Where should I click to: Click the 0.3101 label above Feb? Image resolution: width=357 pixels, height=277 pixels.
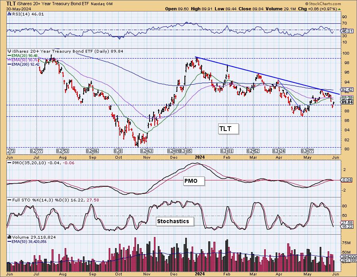227,151
